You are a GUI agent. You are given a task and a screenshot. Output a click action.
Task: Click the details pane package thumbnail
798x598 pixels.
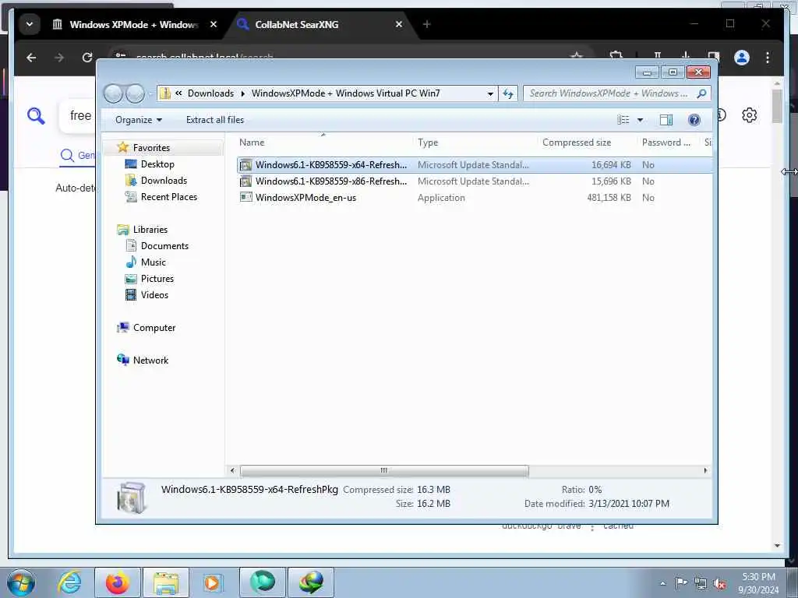pos(131,498)
